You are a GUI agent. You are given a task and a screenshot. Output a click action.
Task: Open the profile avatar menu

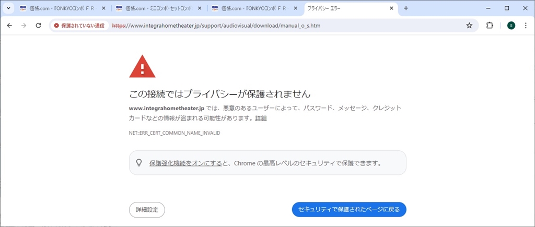pos(511,26)
